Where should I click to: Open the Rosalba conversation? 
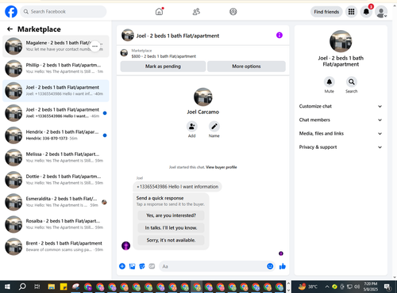pos(56,224)
